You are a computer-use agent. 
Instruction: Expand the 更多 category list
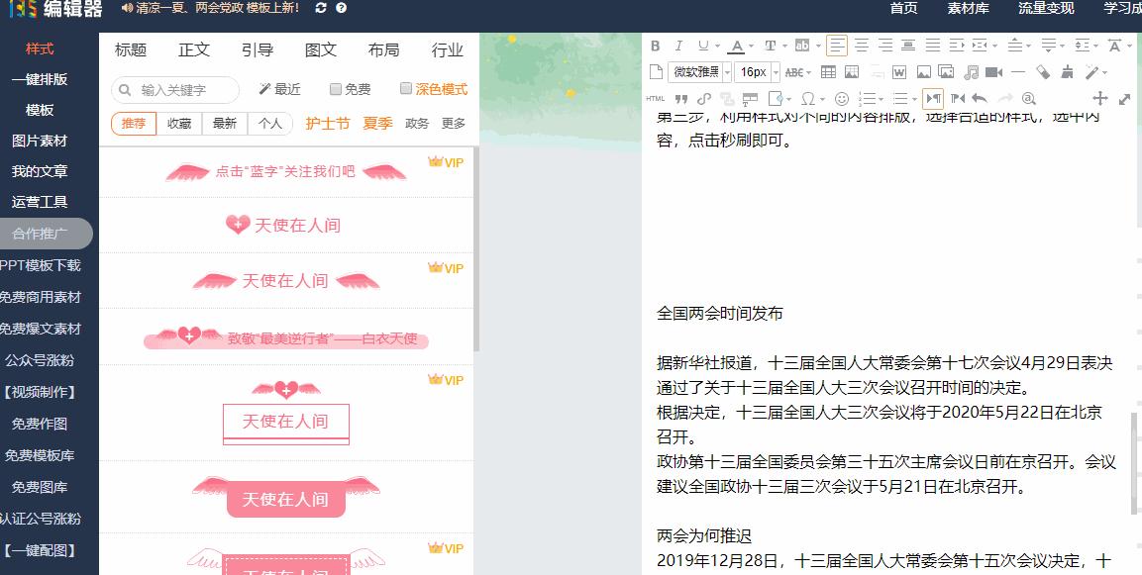click(x=454, y=123)
